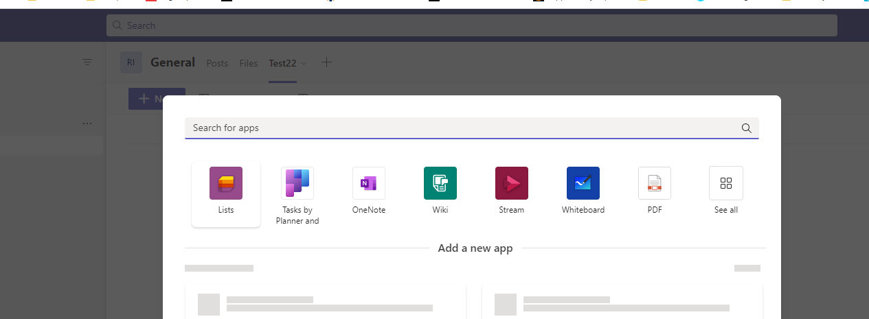Switch to the Posts tab
Viewport: 869px width, 319px height.
point(217,63)
